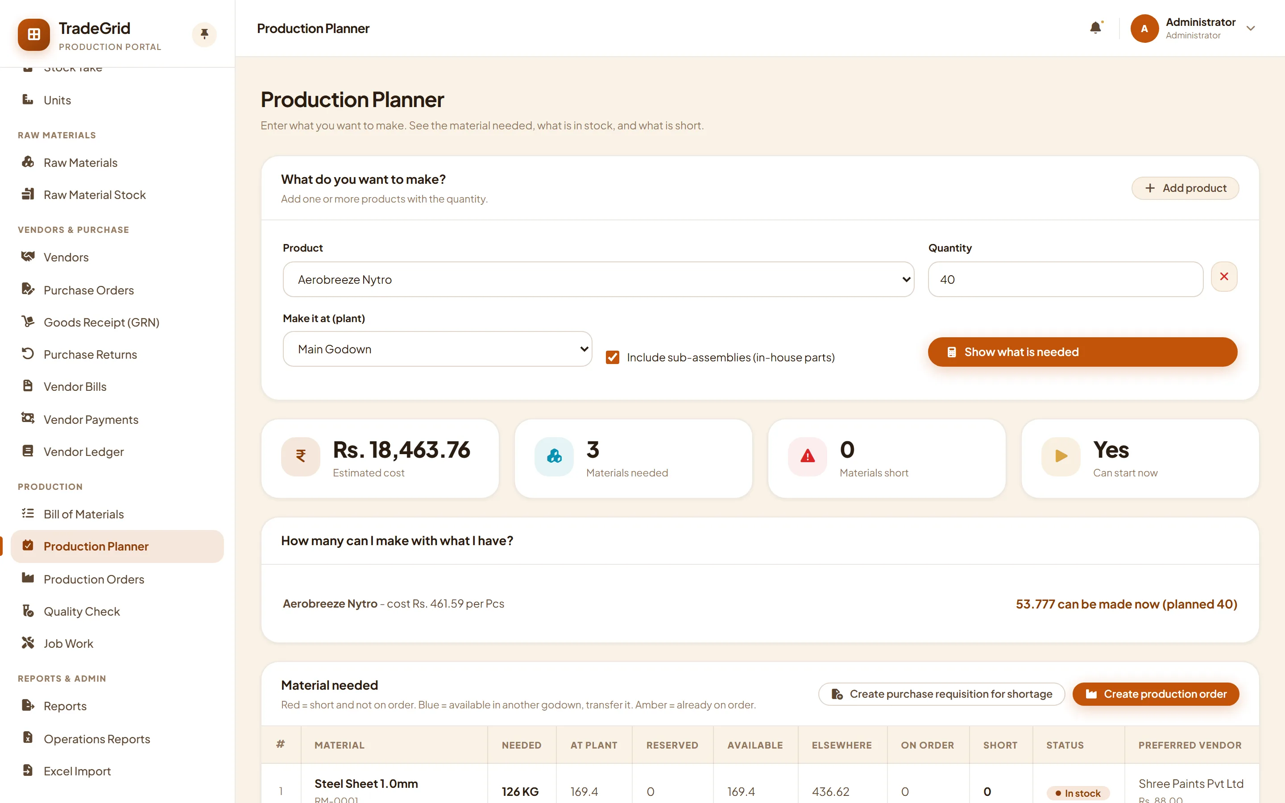Click the AVAILABLE column header
The height and width of the screenshot is (803, 1285).
click(x=754, y=745)
